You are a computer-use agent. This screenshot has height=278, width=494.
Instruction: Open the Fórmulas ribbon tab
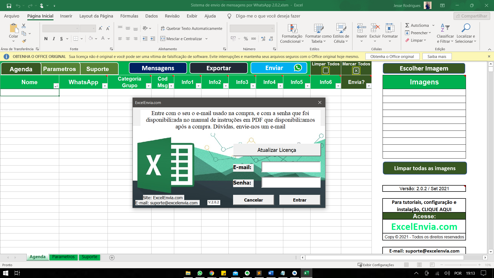(x=129, y=16)
